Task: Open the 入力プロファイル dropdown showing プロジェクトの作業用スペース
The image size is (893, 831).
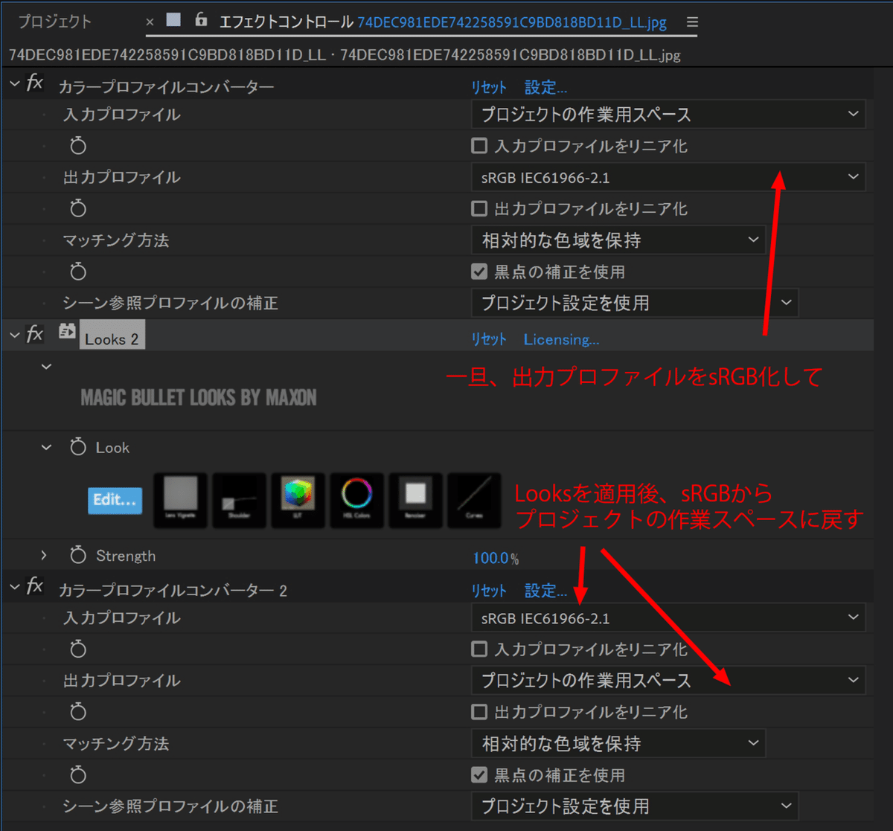Action: click(668, 115)
